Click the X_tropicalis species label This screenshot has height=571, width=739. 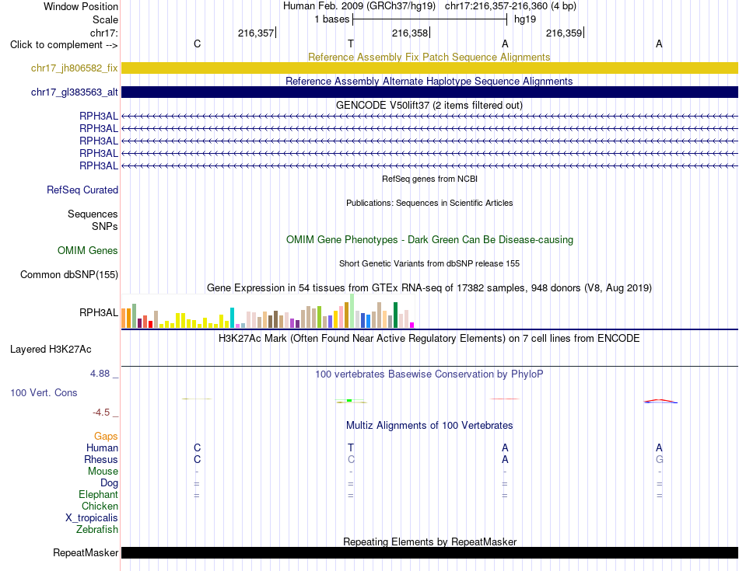coord(92,518)
